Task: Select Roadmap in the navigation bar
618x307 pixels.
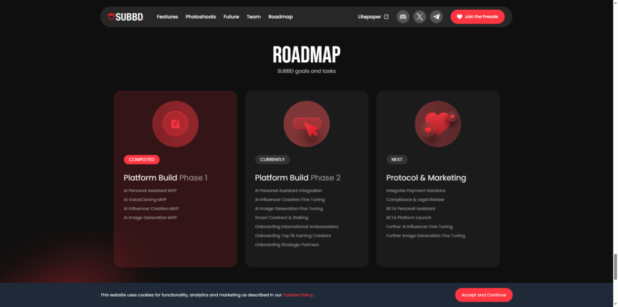Action: click(281, 16)
